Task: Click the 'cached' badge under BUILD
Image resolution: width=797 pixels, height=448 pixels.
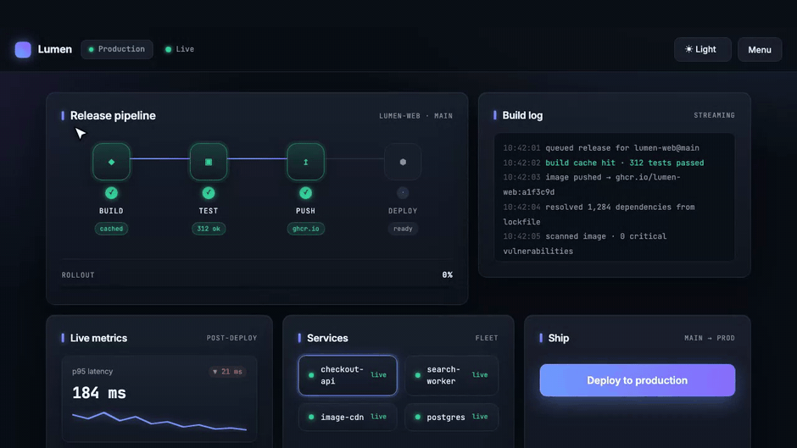Action: click(111, 229)
